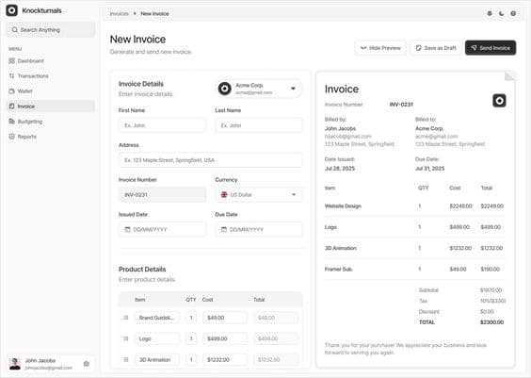Open Reports in the sidebar
531x378 pixels.
[x=51, y=137]
